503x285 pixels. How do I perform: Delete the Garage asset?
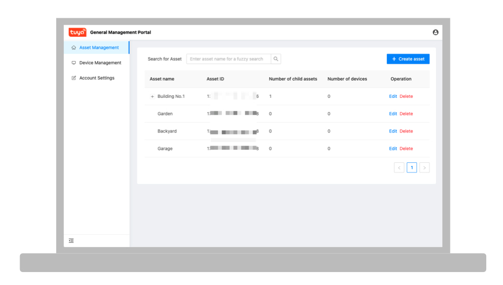406,148
